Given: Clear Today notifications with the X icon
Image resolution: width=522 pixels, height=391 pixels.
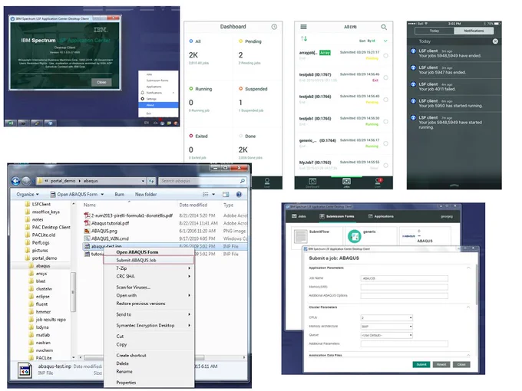Looking at the screenshot, I should tap(495, 41).
